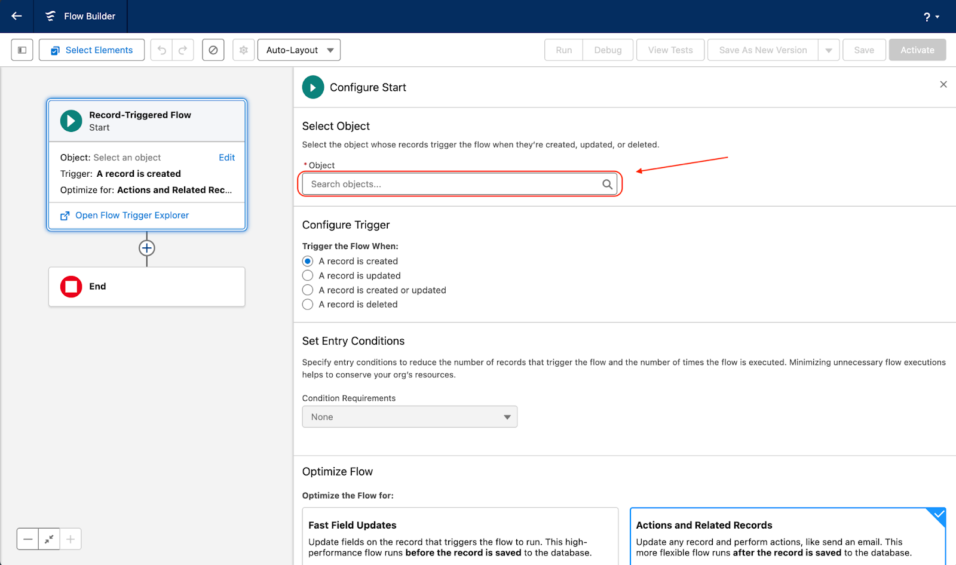Open Flow Trigger Explorer link
The width and height of the screenshot is (956, 565).
[131, 216]
